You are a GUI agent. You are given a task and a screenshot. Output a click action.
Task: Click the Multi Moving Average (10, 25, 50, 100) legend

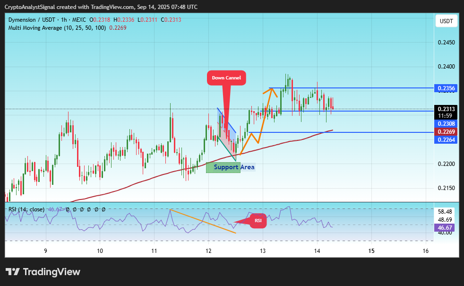(x=57, y=28)
